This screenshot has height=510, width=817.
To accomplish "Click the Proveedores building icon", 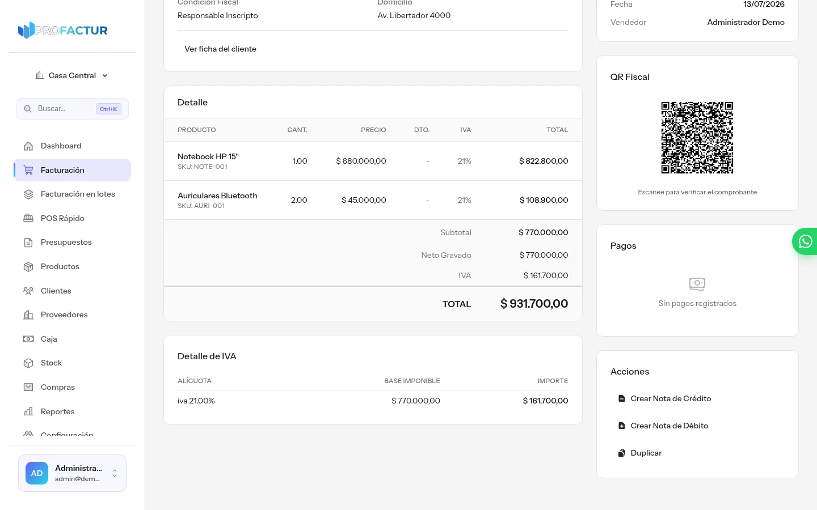I will [x=28, y=315].
